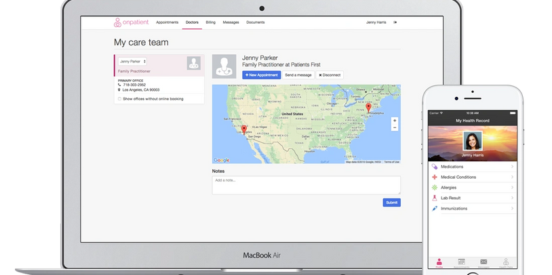Viewport: 552px width, 275px height.
Task: Tap the Appointments calendar icon on phone
Action: (x=461, y=262)
